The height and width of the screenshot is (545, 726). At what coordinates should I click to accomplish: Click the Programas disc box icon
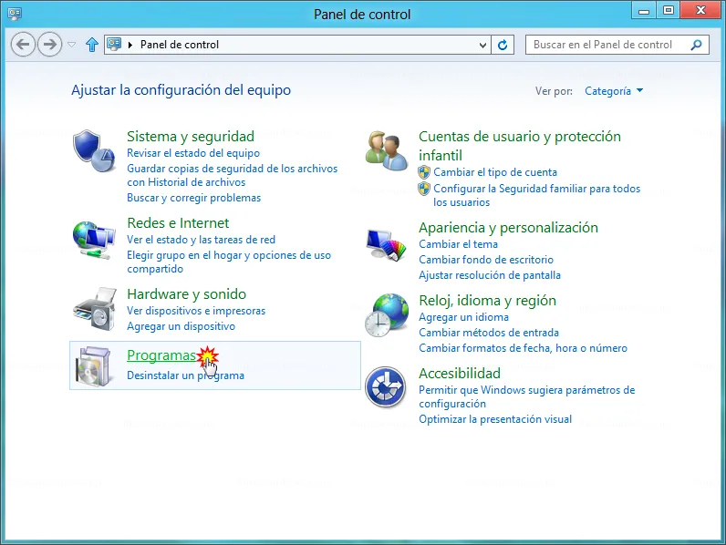coord(94,366)
